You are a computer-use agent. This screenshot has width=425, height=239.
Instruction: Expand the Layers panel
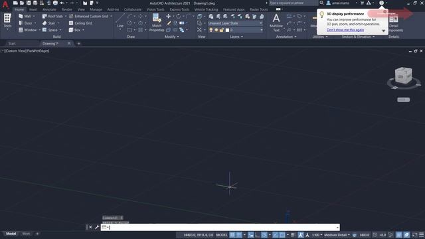pyautogui.click(x=236, y=37)
